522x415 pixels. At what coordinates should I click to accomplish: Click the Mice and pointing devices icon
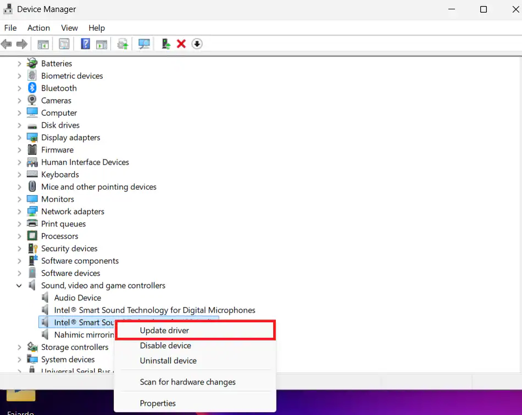(x=32, y=186)
